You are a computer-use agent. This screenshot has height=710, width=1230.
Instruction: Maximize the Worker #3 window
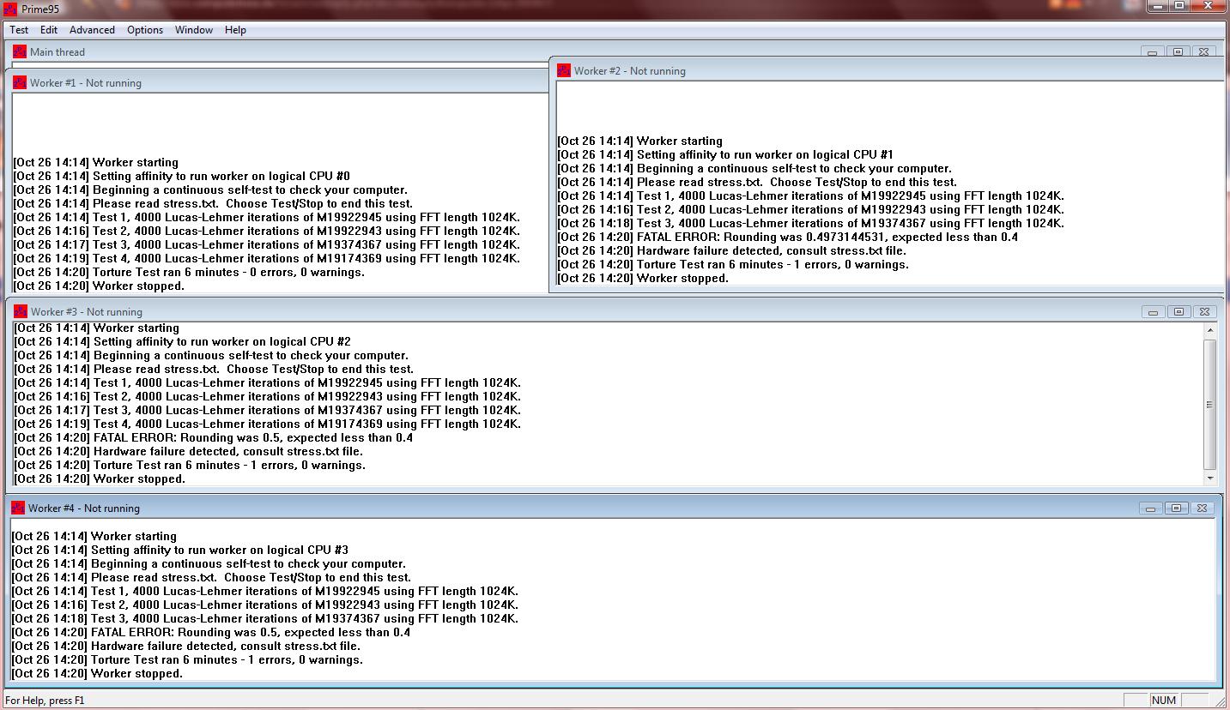point(1178,312)
